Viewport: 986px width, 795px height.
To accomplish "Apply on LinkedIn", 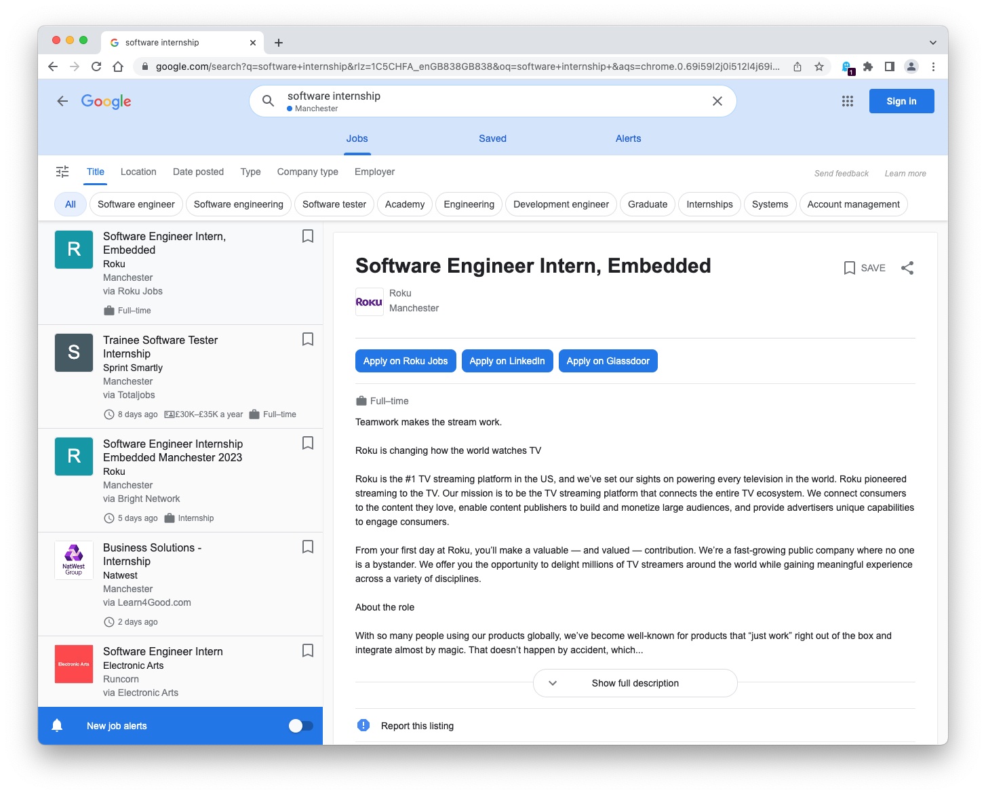I will [507, 361].
